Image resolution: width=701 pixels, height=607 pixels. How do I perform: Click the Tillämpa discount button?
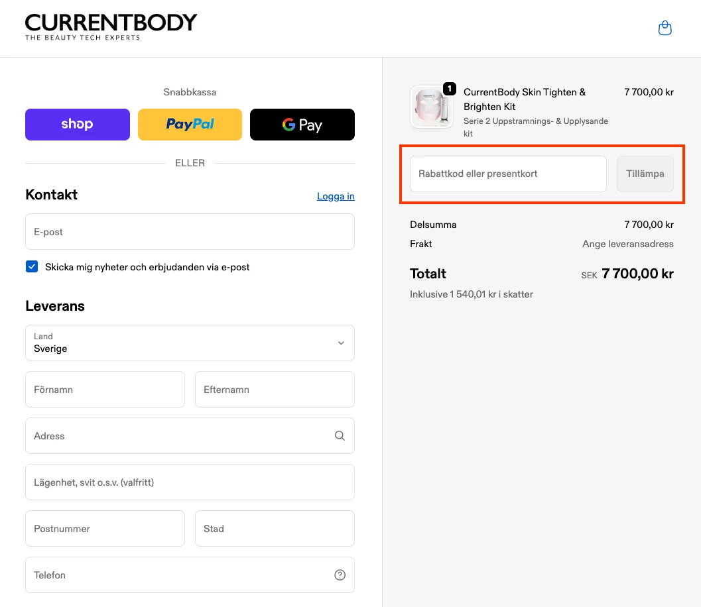pyautogui.click(x=645, y=174)
